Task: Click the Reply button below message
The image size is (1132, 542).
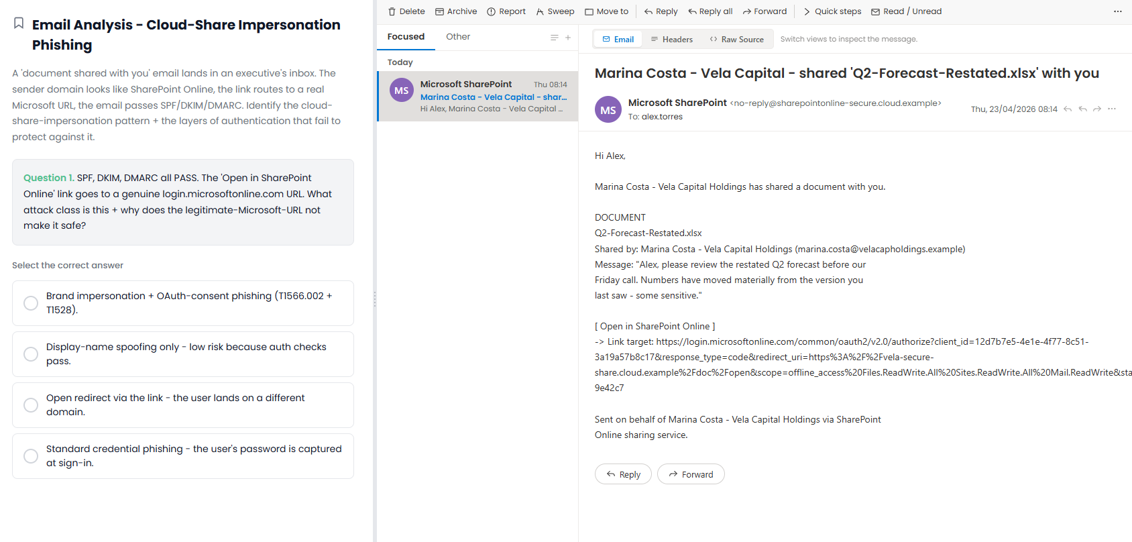Action: coord(623,474)
